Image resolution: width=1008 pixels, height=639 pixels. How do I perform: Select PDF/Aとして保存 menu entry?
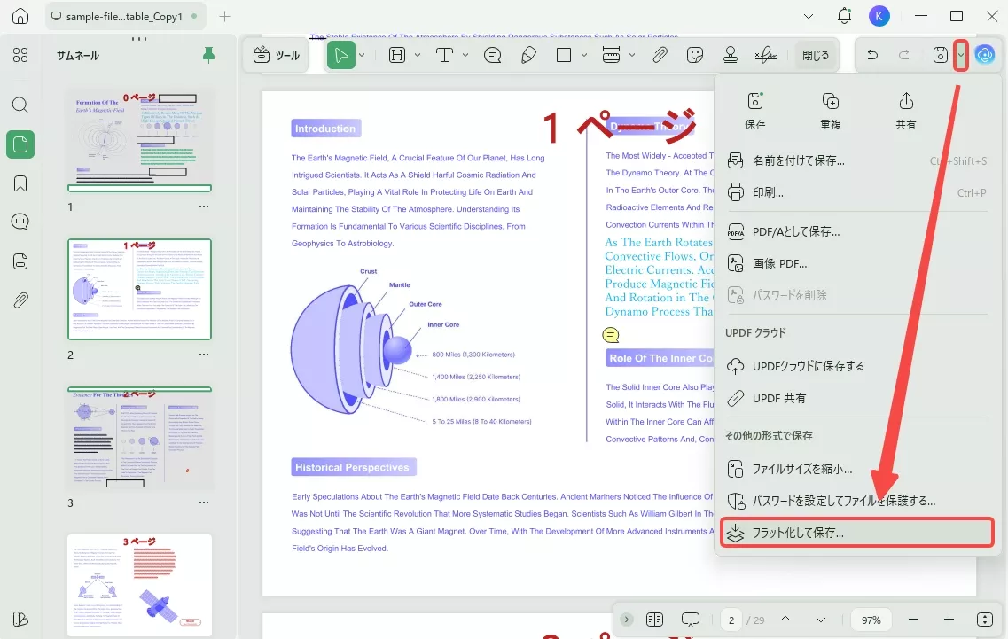point(795,231)
